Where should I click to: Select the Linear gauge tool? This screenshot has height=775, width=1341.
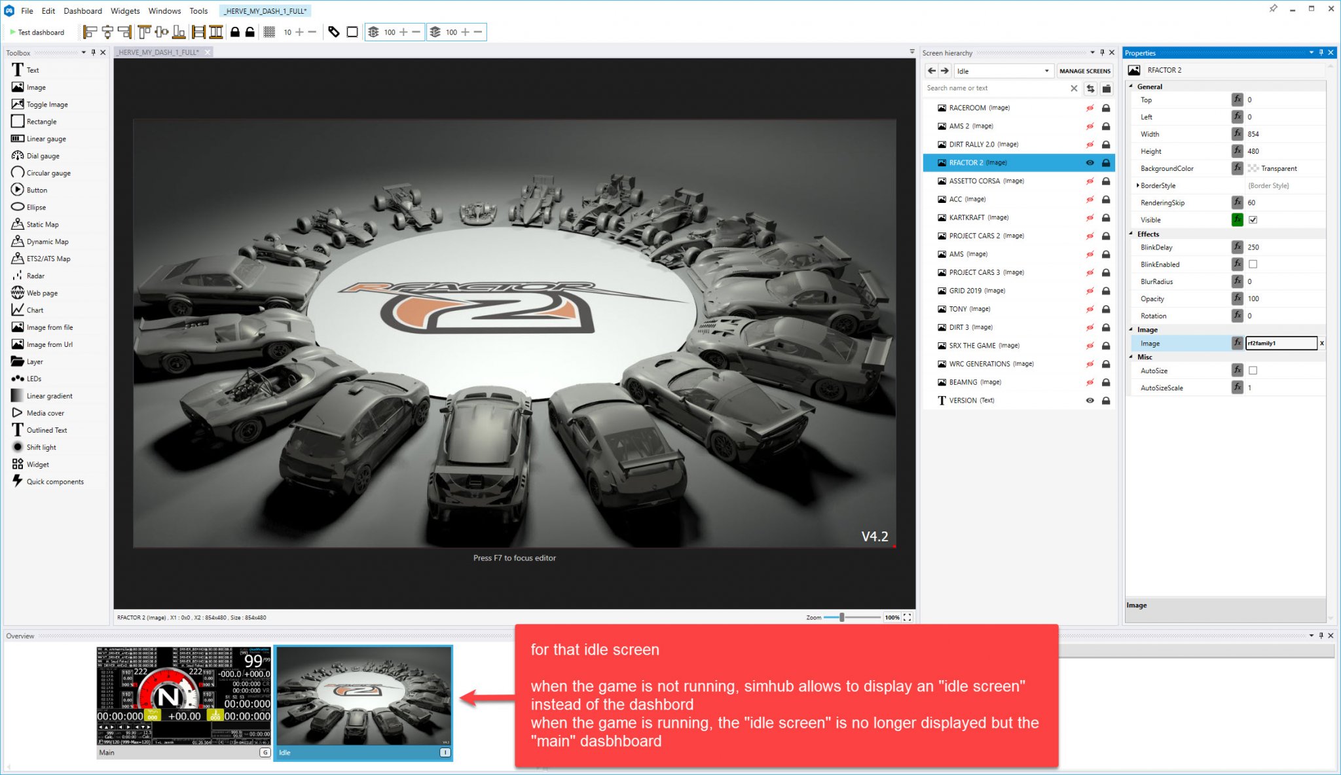tap(38, 139)
